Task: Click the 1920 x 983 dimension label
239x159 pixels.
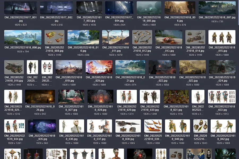Action: (x=42, y=143)
